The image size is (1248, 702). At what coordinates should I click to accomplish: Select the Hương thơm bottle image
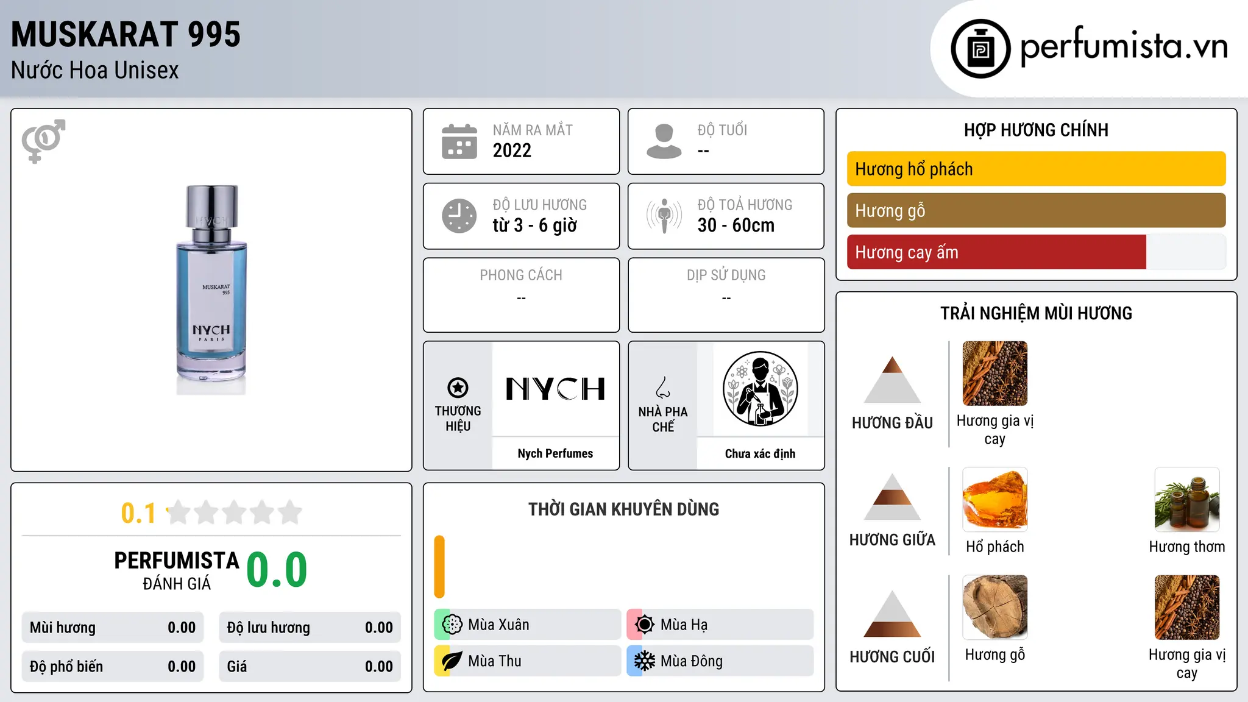click(x=1186, y=500)
